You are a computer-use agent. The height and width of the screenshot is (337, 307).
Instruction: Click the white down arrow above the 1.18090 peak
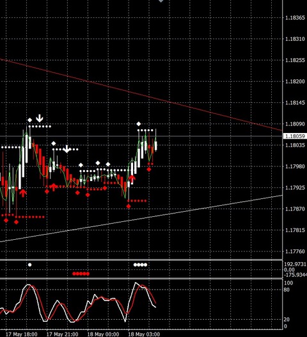coord(40,118)
